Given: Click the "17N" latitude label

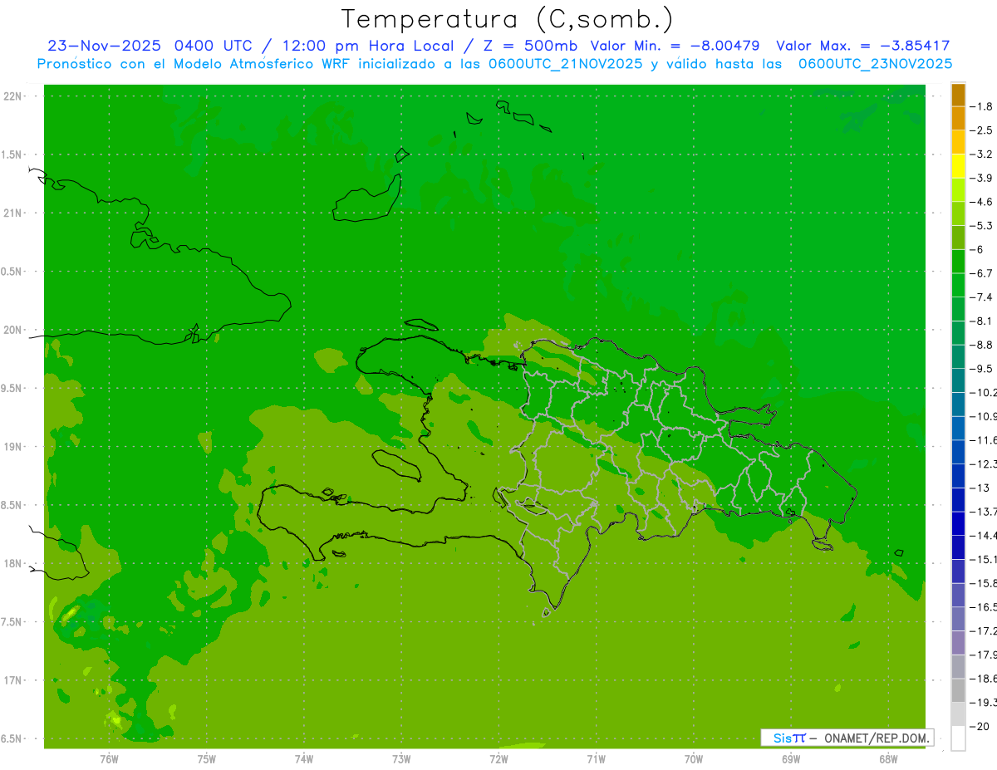Looking at the screenshot, I should pos(13,680).
